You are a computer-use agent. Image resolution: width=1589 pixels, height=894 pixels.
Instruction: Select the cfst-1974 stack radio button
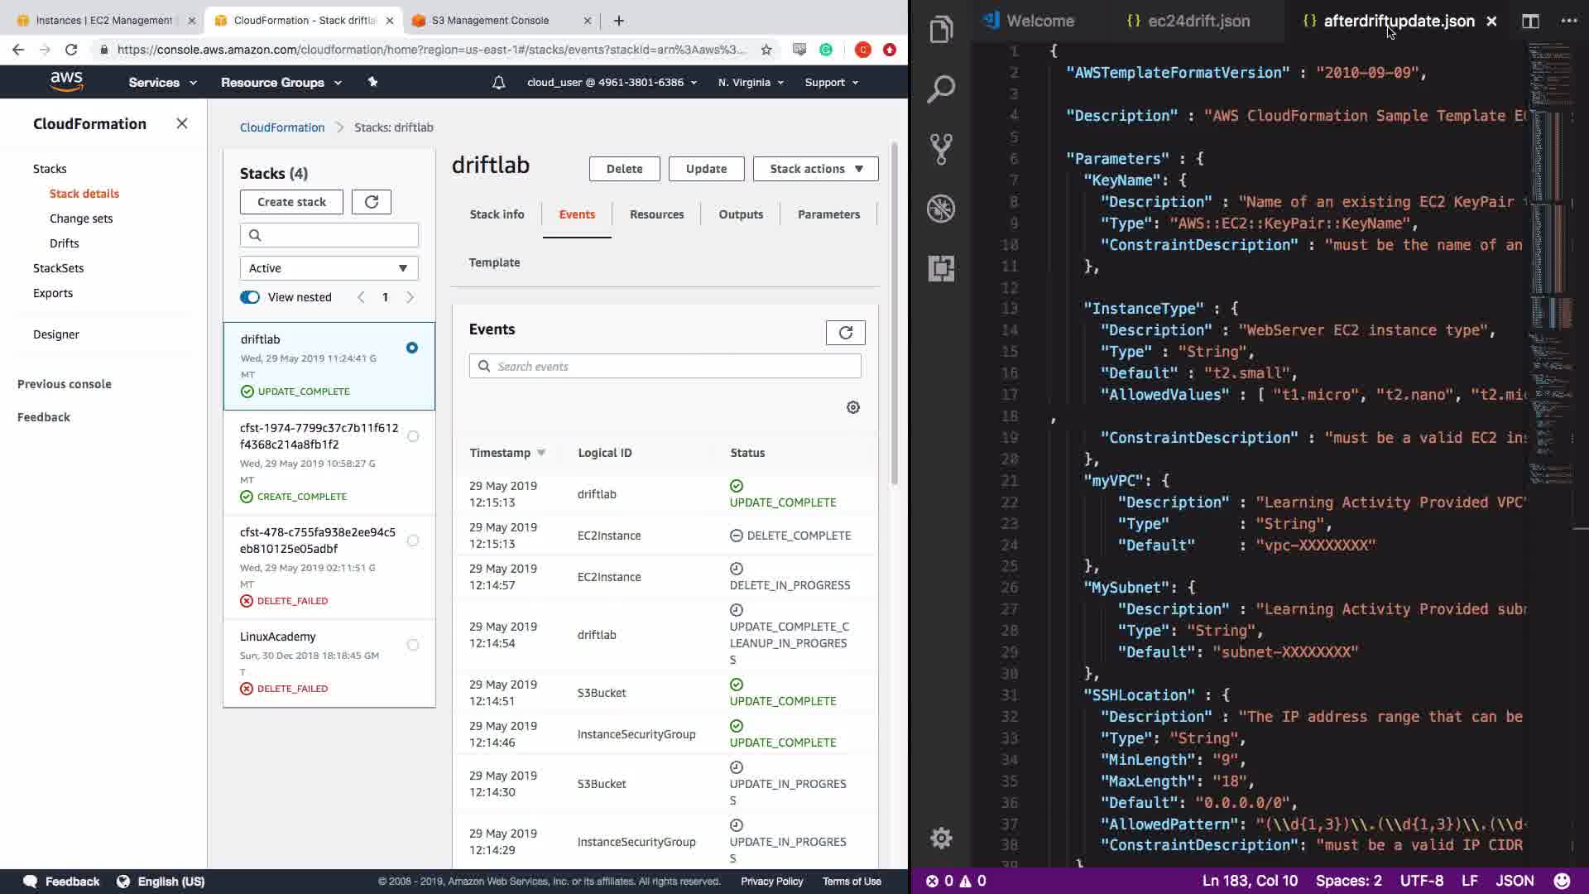point(413,436)
